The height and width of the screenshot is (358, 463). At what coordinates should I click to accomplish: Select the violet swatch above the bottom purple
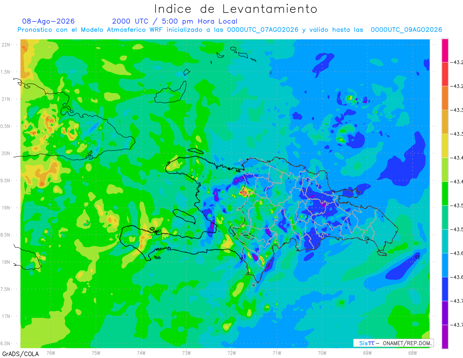pyautogui.click(x=445, y=312)
